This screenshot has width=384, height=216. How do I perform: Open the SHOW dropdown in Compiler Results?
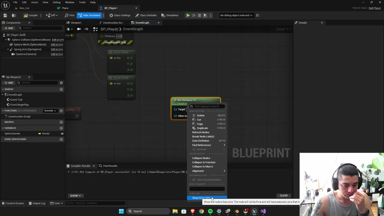tap(75, 196)
